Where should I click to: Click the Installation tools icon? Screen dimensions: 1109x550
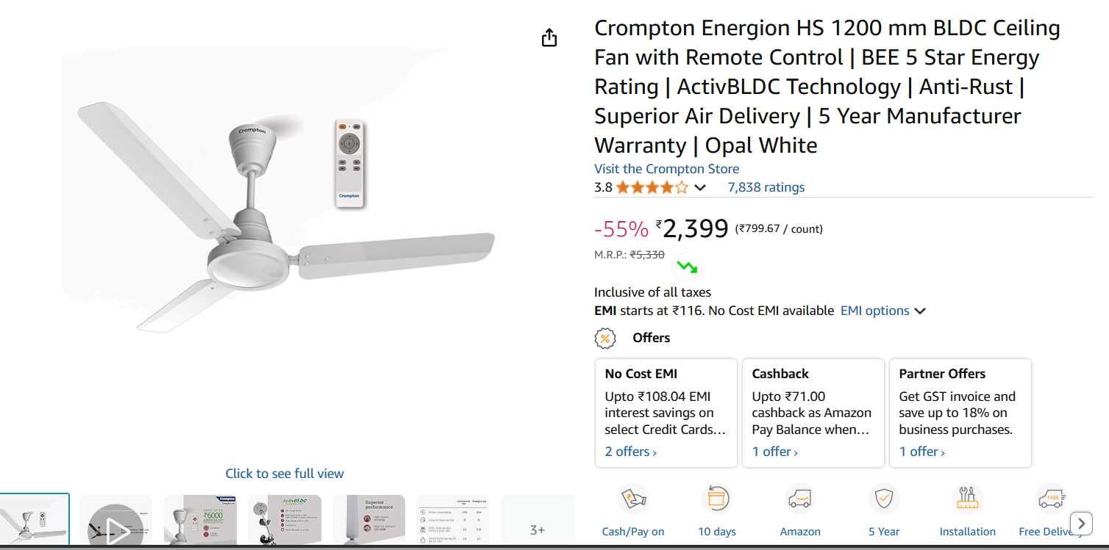(x=967, y=500)
